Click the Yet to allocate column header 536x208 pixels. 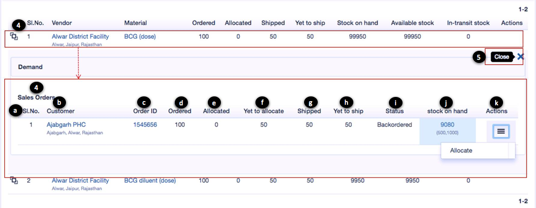pyautogui.click(x=264, y=111)
